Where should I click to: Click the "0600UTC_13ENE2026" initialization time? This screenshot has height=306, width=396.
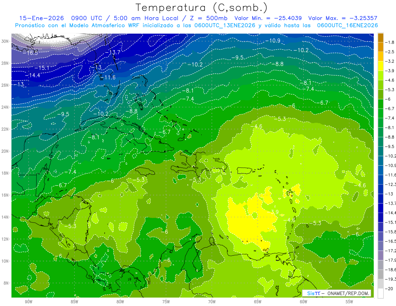(x=225, y=25)
